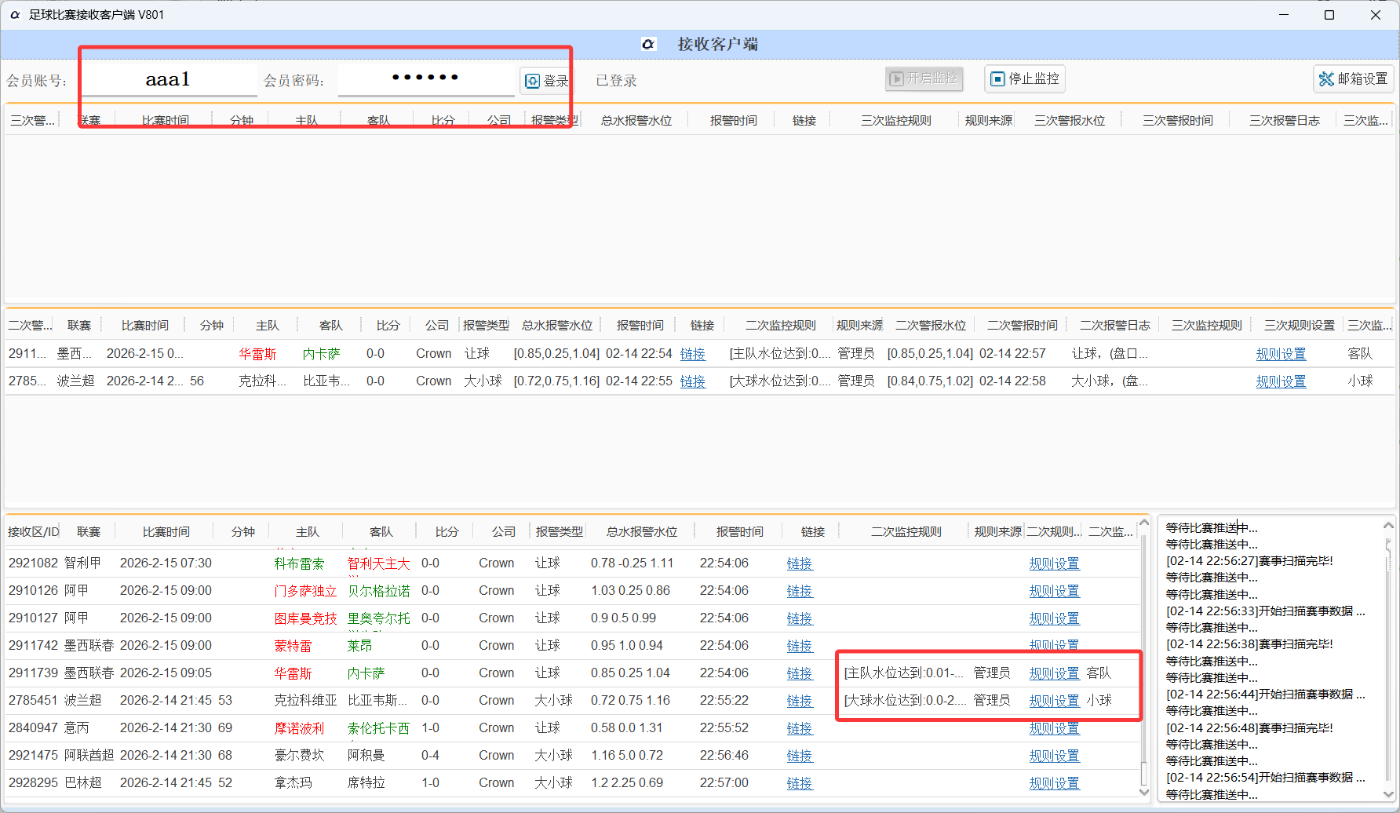Open 链接 for 豪尔费坎 match row
This screenshot has width=1400, height=813.
pyautogui.click(x=800, y=756)
